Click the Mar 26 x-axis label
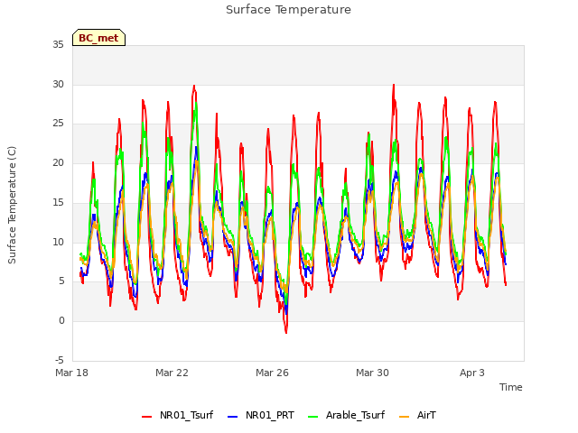578x433 pixels. (272, 373)
